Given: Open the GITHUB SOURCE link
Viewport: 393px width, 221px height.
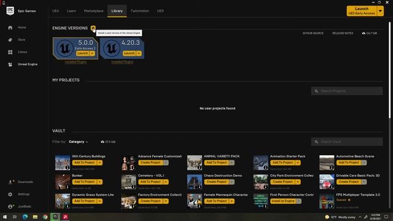Looking at the screenshot, I should pyautogui.click(x=313, y=33).
